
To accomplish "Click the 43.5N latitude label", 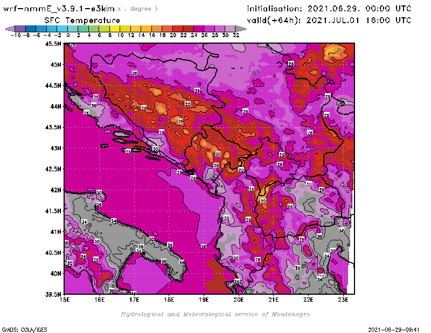I will [53, 127].
